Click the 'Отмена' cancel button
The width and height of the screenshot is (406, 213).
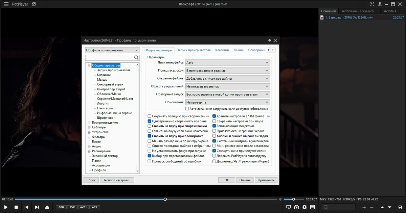245,180
